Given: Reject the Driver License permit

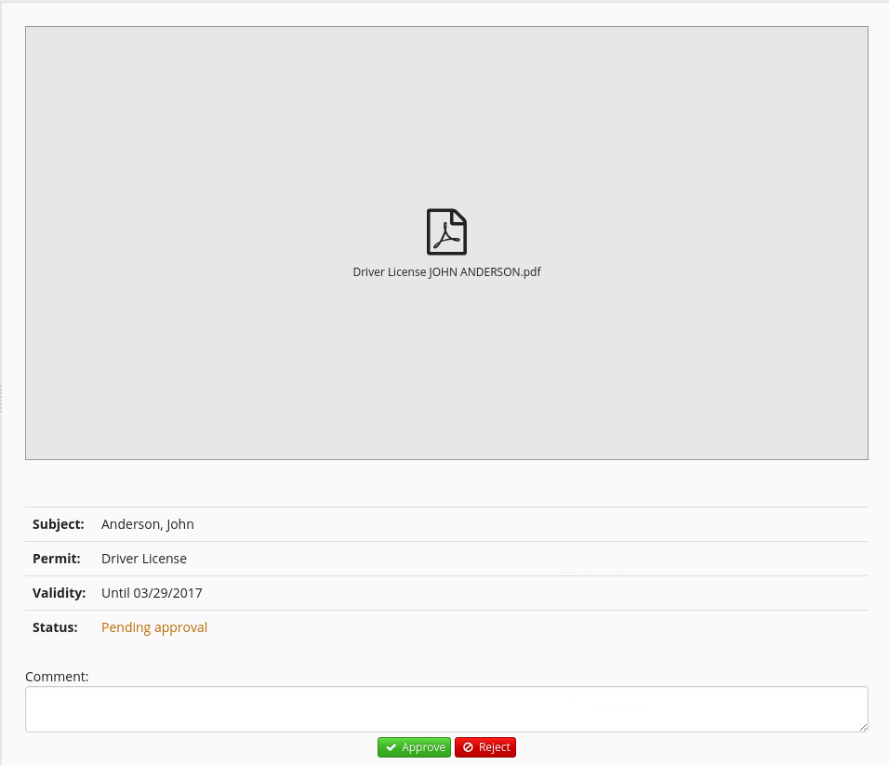Looking at the screenshot, I should 485,747.
